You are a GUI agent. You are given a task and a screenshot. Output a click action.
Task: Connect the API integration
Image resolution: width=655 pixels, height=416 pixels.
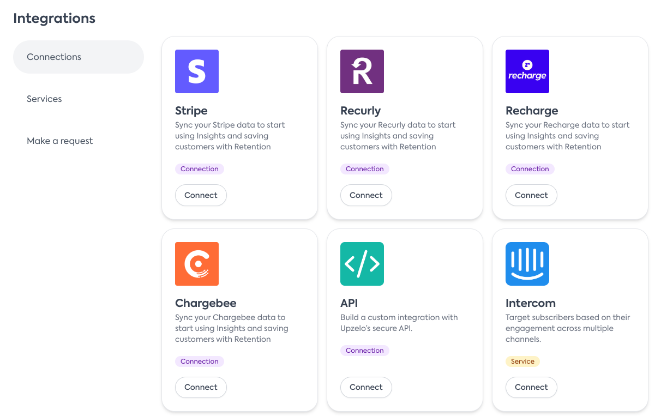[366, 387]
